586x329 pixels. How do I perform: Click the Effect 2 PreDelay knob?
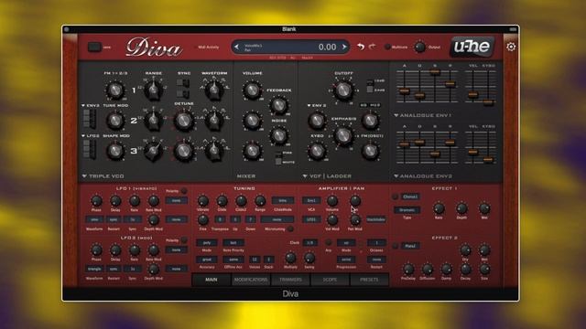pyautogui.click(x=408, y=269)
